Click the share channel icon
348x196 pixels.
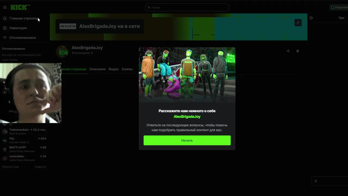(288, 51)
